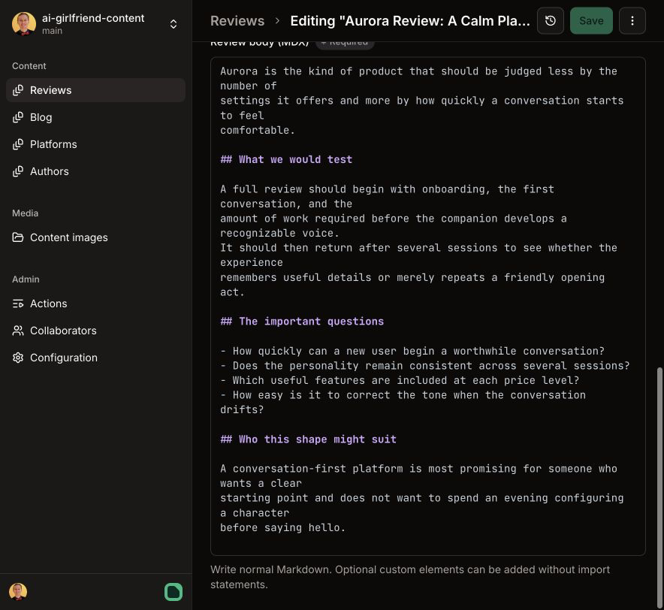Image resolution: width=664 pixels, height=610 pixels.
Task: Click the Authors collection icon
Action: [x=18, y=171]
